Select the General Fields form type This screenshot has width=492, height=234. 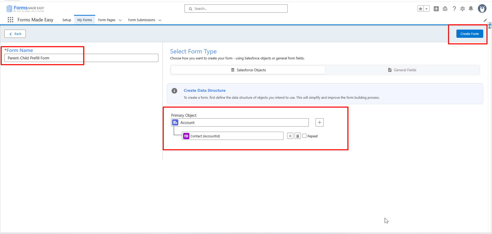pyautogui.click(x=402, y=70)
